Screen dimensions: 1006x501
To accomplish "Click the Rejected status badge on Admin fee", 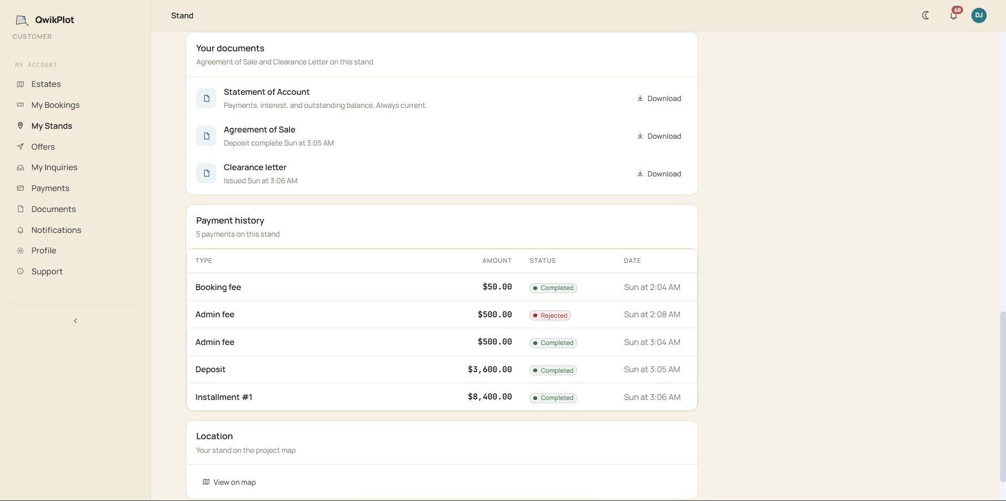I will (x=550, y=315).
